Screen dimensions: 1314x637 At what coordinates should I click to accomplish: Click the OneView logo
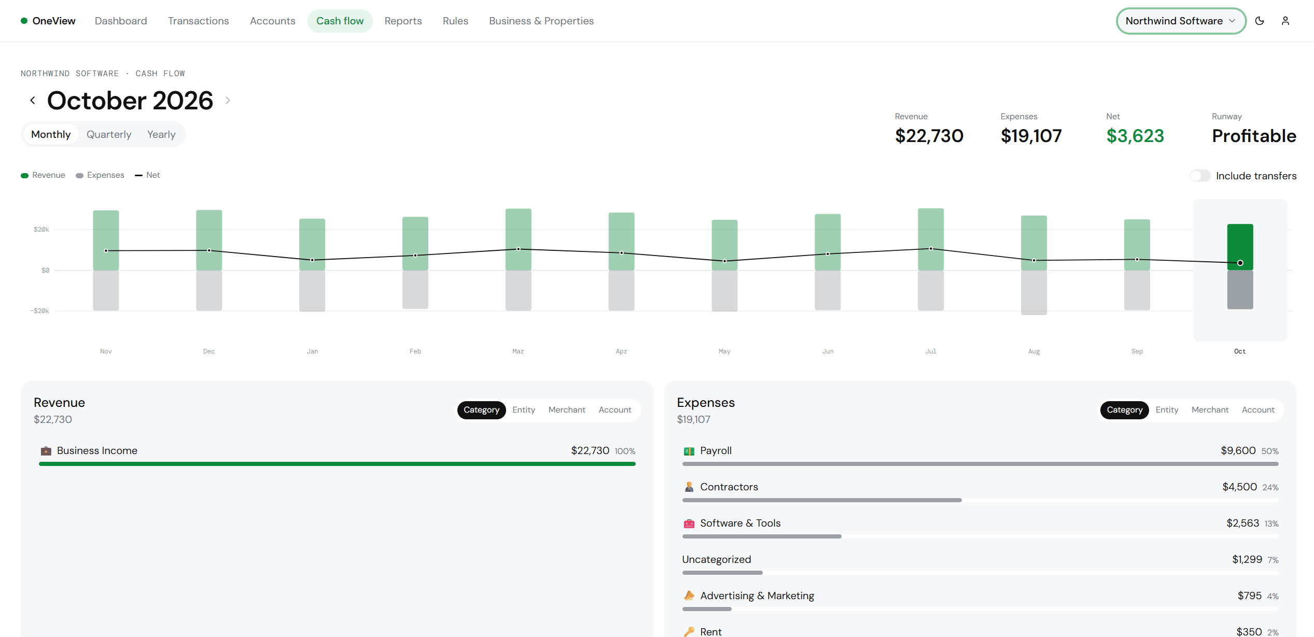(x=48, y=21)
